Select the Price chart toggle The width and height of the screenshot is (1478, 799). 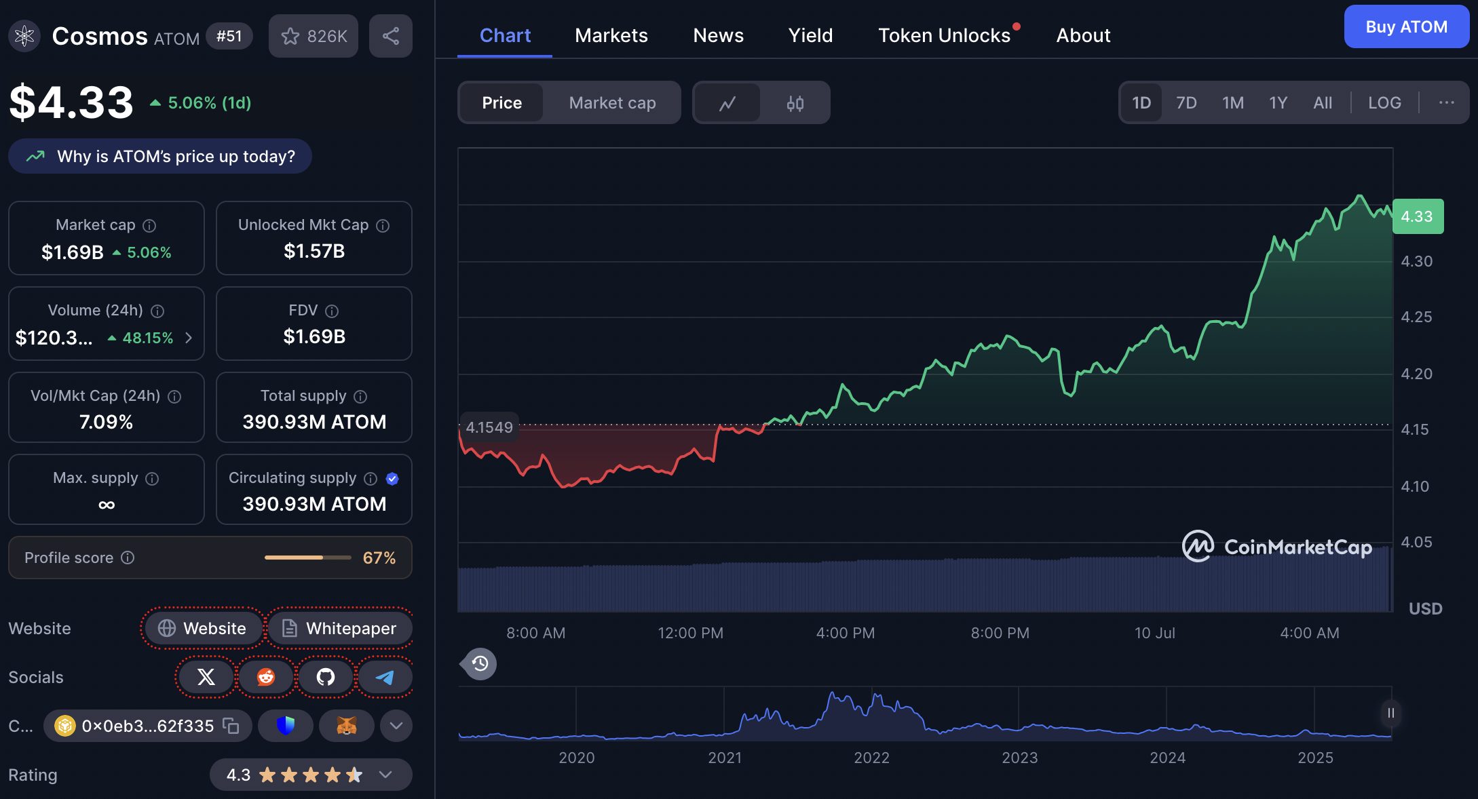click(501, 103)
